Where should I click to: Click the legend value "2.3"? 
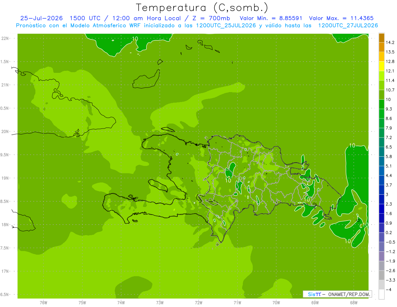pos(389,204)
